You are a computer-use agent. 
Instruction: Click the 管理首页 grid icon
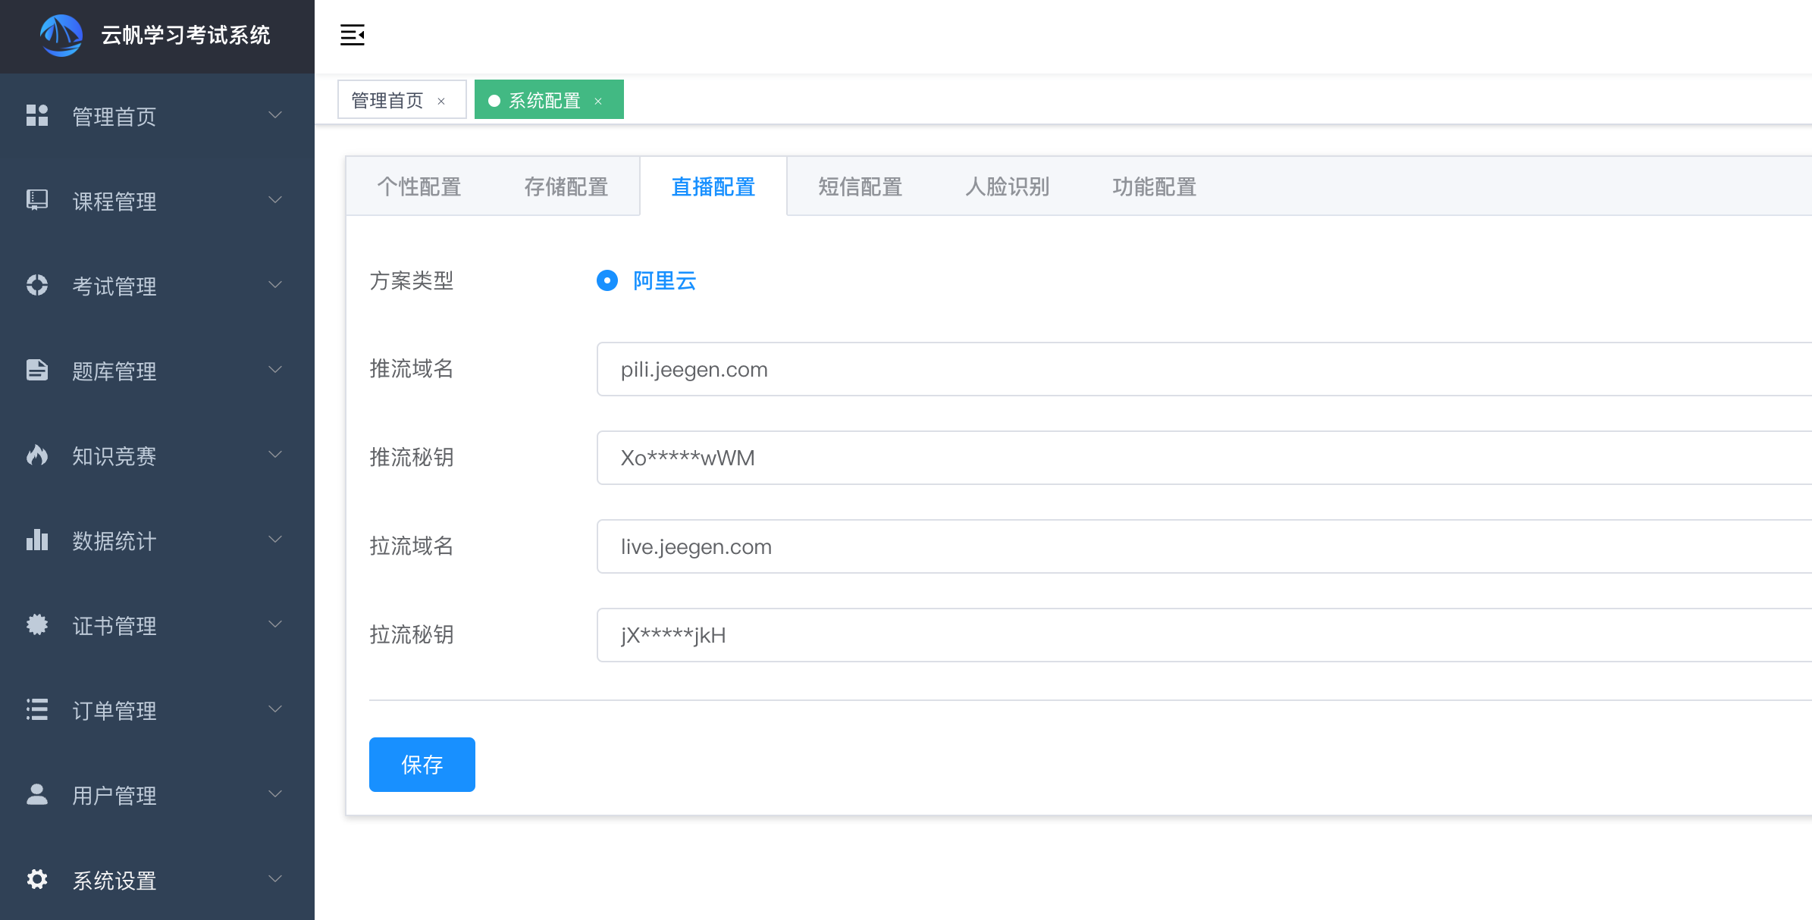pos(37,115)
